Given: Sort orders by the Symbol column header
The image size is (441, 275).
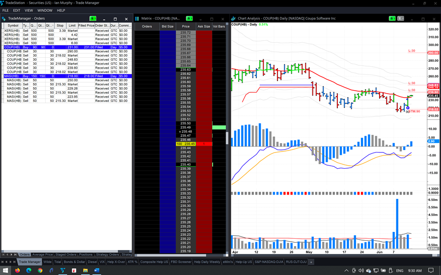Looking at the screenshot, I should pos(13,25).
